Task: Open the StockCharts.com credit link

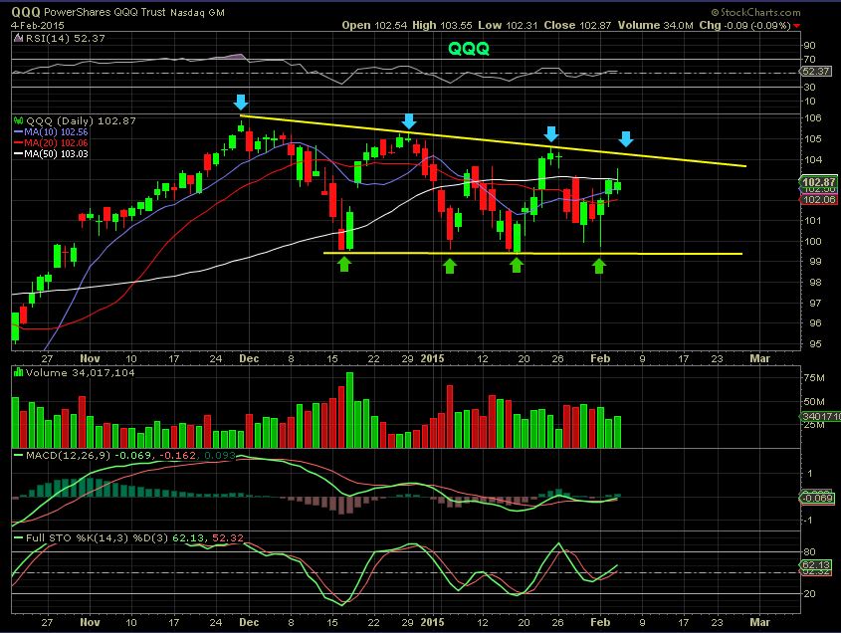Action: coord(755,12)
